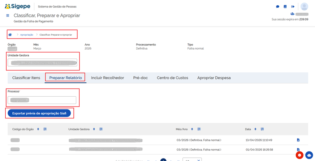Click Exportar prévia de apropriação Siafi button
The image size is (315, 161).
39,113
